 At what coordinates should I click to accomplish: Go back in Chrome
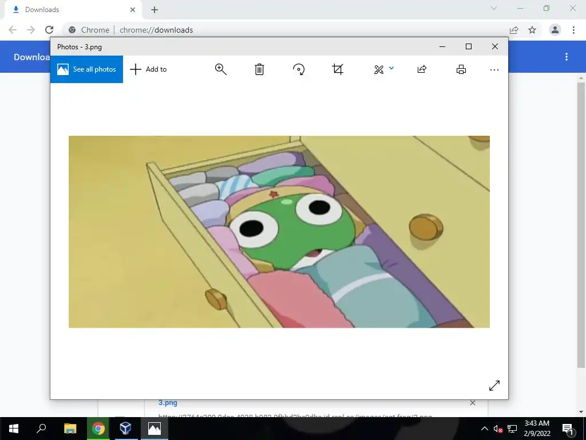pos(13,30)
